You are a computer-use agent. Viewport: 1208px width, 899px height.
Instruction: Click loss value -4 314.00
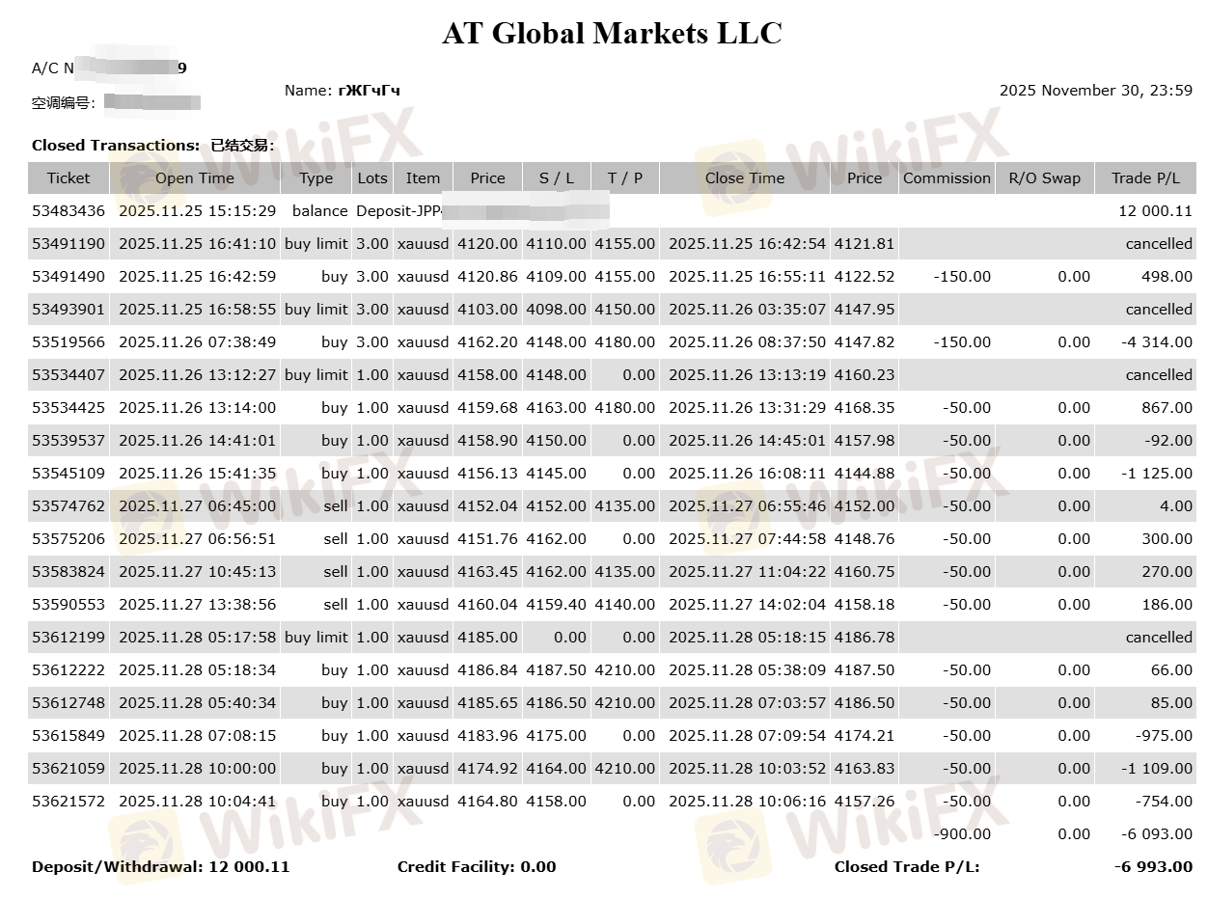coord(1155,341)
